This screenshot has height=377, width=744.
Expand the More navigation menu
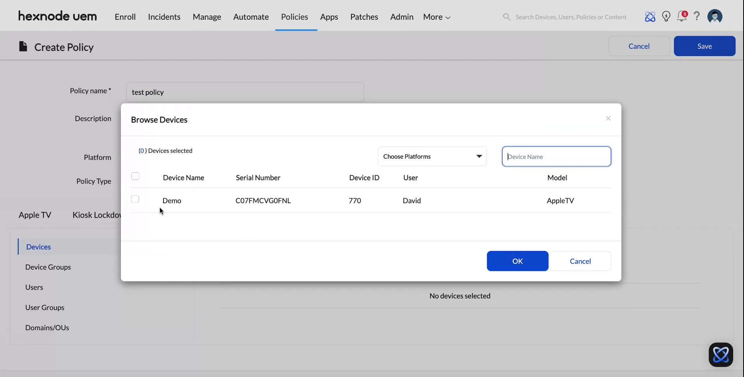pos(436,17)
